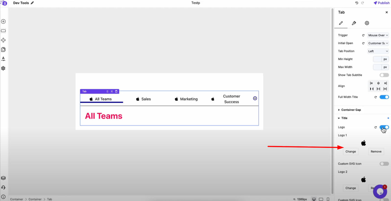Click the Max Width input field
391x201 pixels.
377,67
